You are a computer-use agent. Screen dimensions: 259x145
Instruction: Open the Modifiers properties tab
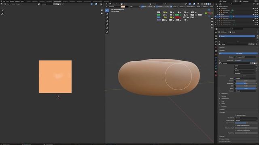pos(216,58)
